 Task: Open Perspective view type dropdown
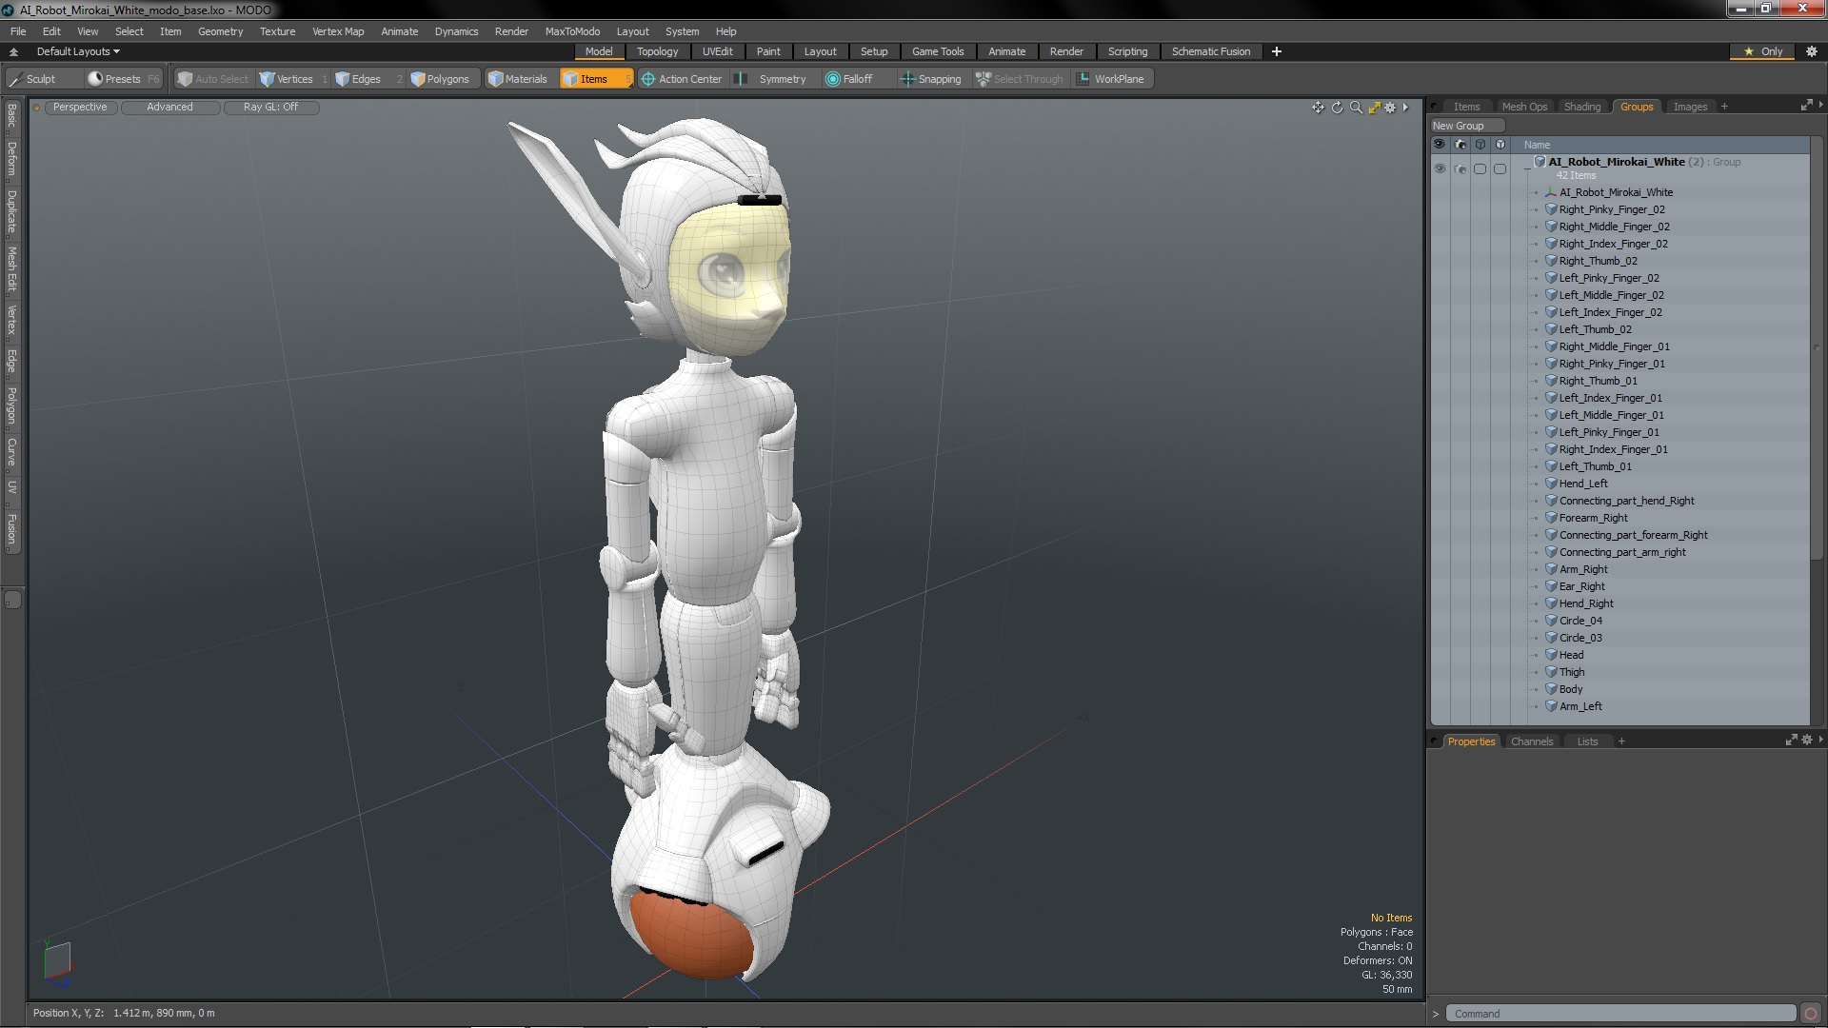tap(80, 107)
